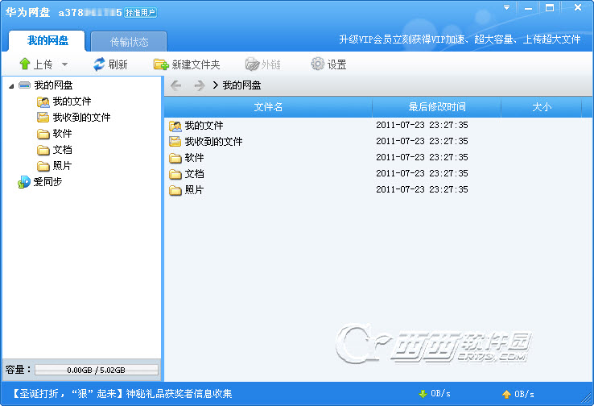Click the 外链 label in toolbar
The width and height of the screenshot is (594, 406).
point(271,64)
